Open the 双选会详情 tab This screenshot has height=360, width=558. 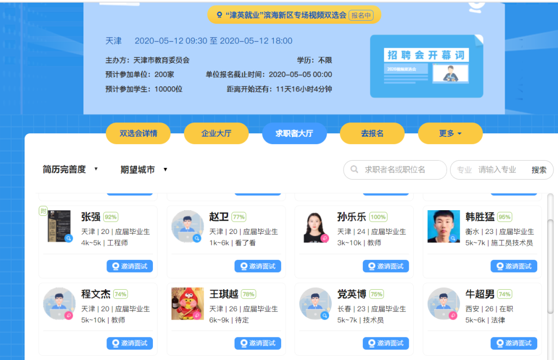pos(138,133)
